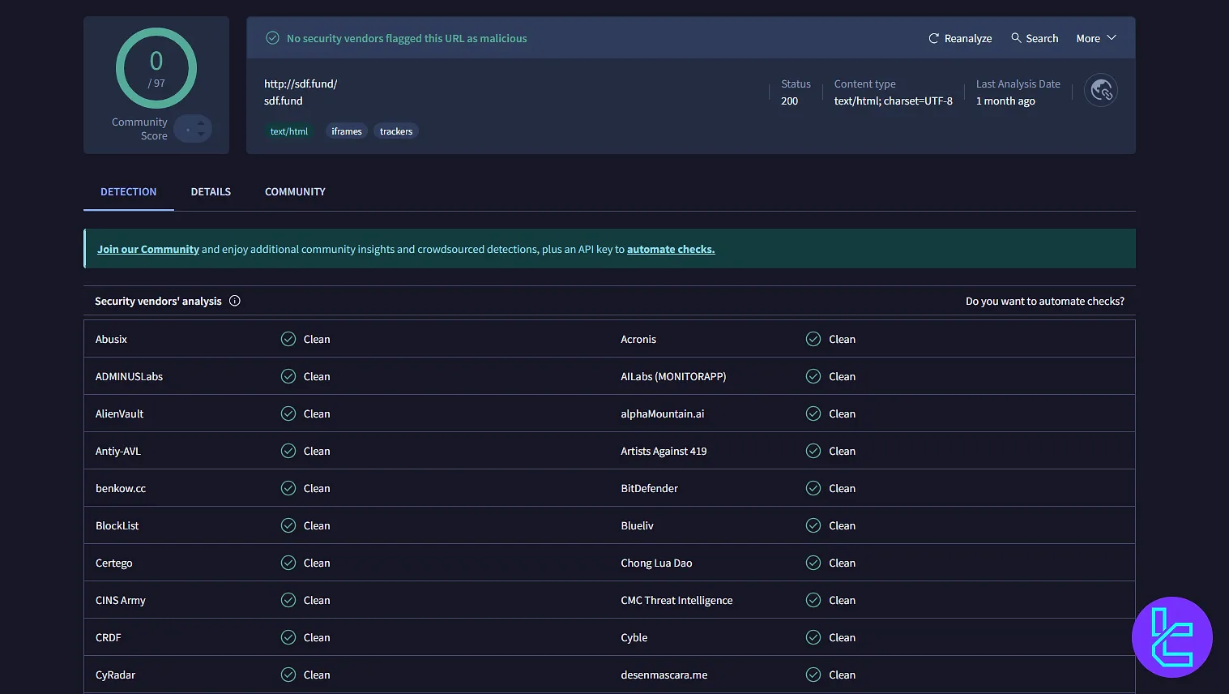This screenshot has height=694, width=1229.
Task: Click the 'Do you want to automate checks?' link
Action: pos(1044,301)
